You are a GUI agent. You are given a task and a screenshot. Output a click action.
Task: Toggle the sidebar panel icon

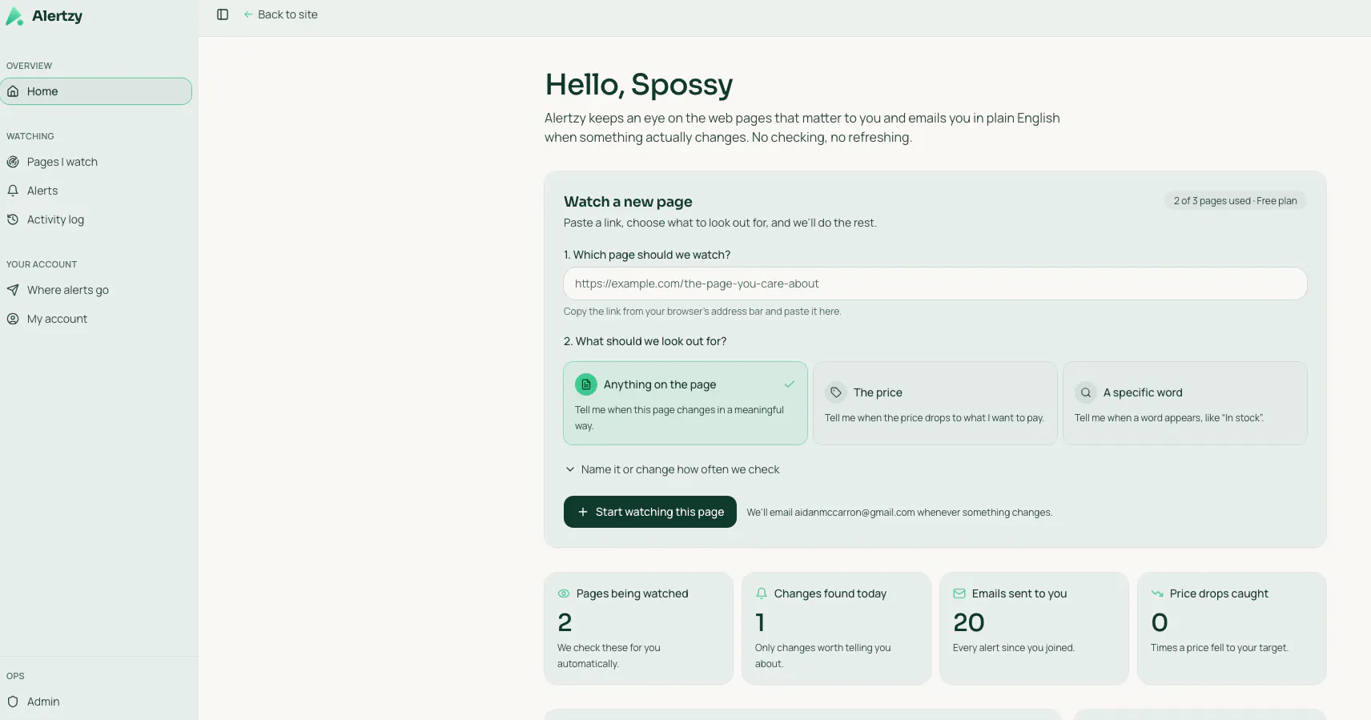pyautogui.click(x=223, y=14)
